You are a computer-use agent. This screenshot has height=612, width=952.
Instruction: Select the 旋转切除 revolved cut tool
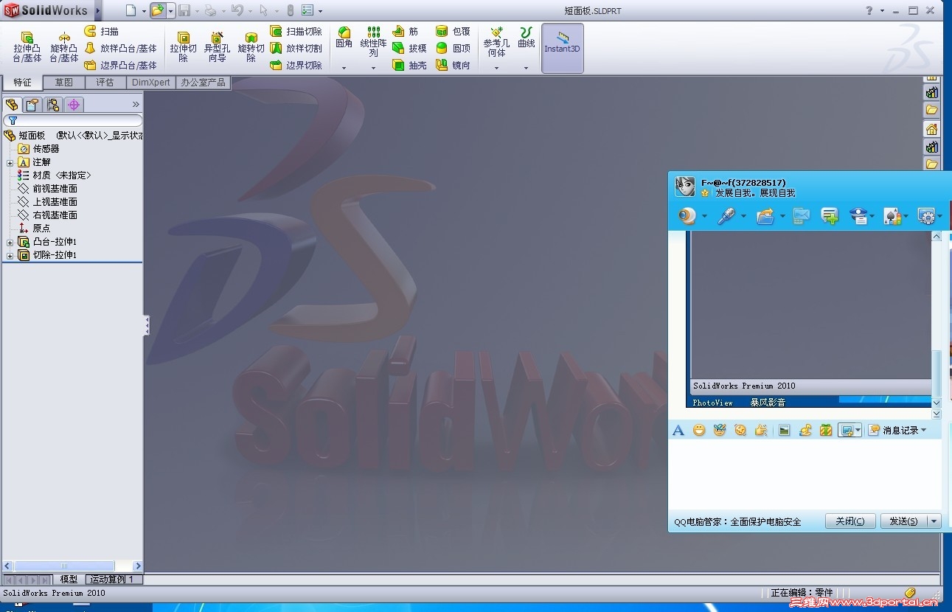coord(251,47)
